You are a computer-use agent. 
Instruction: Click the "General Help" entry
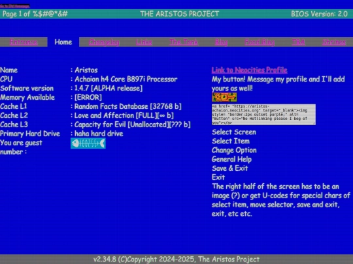(231, 160)
